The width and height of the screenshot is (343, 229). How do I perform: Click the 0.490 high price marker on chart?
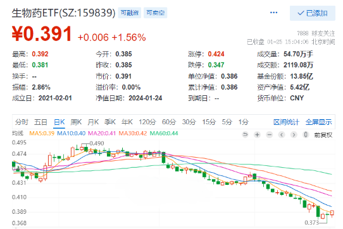97,143
